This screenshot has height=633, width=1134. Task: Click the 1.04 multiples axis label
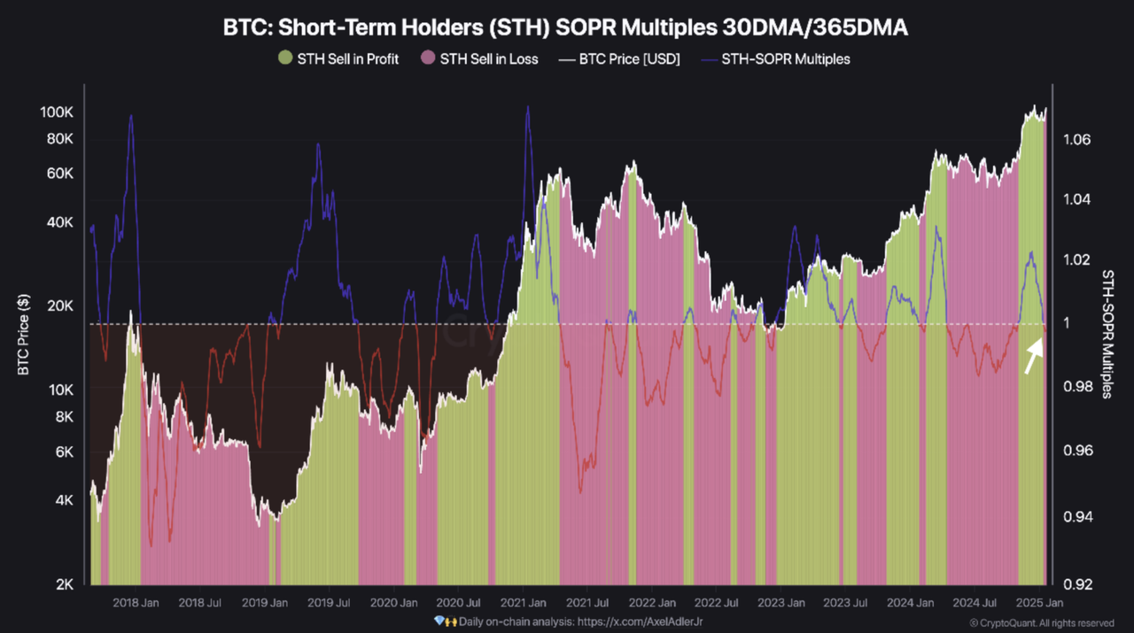[x=1076, y=200]
